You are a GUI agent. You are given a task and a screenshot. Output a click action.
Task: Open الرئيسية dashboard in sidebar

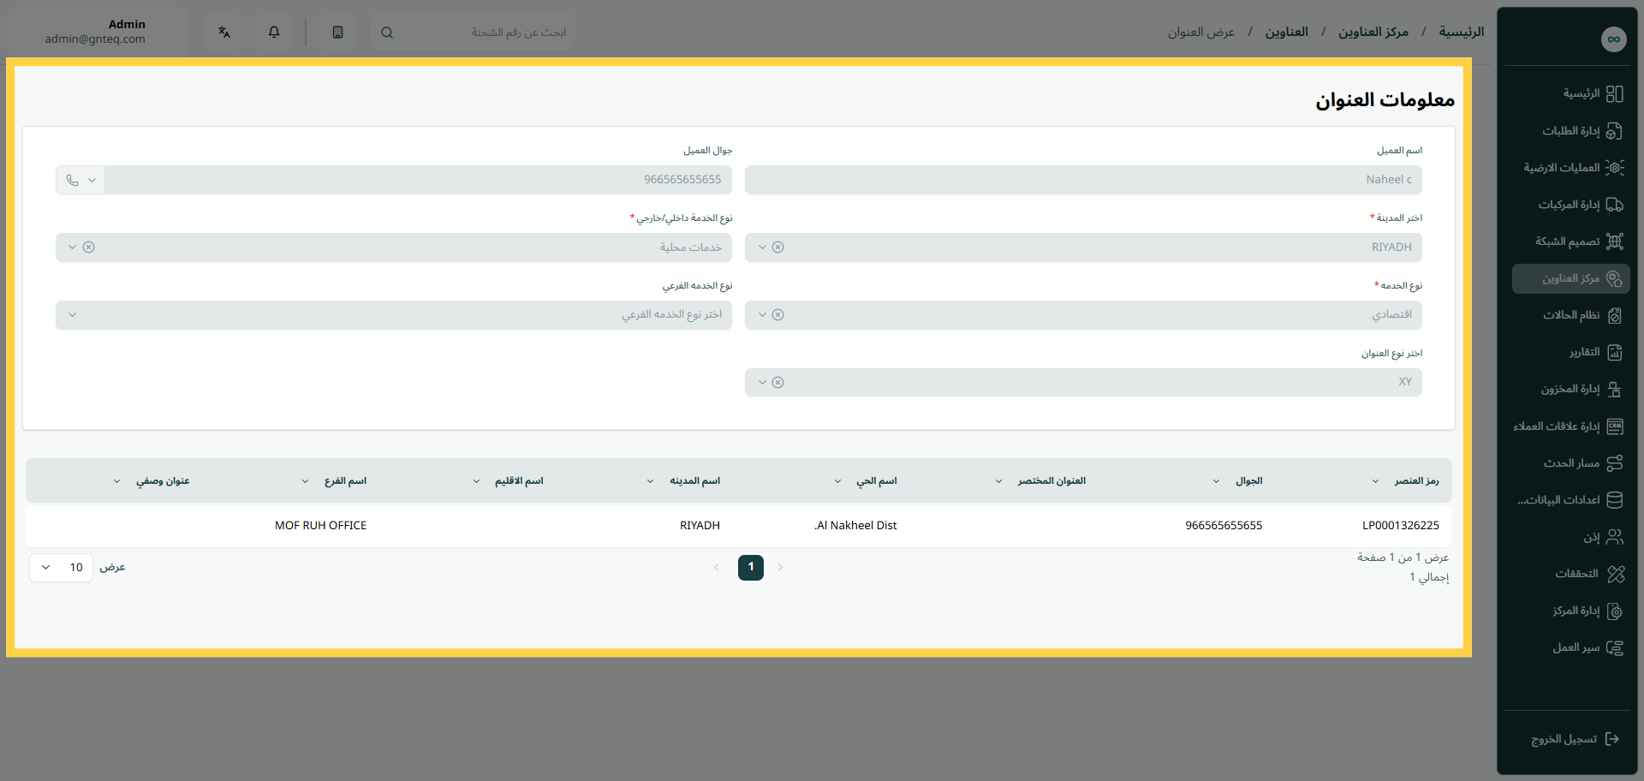click(1571, 93)
